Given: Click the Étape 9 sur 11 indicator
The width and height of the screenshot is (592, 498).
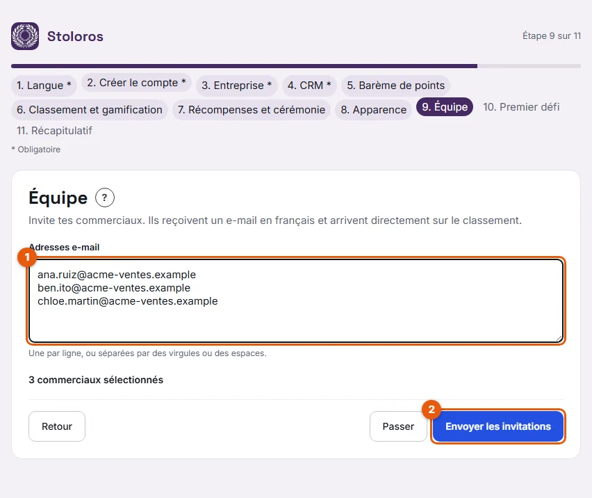Looking at the screenshot, I should [x=552, y=36].
